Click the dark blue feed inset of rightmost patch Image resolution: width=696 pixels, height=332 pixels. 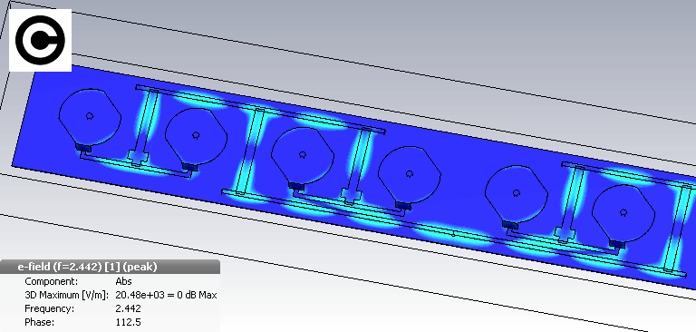point(617,244)
